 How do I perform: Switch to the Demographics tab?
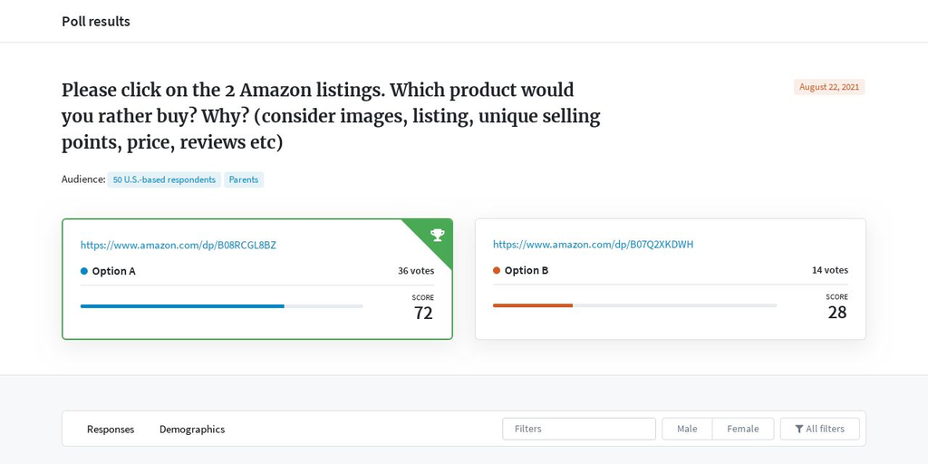192,429
